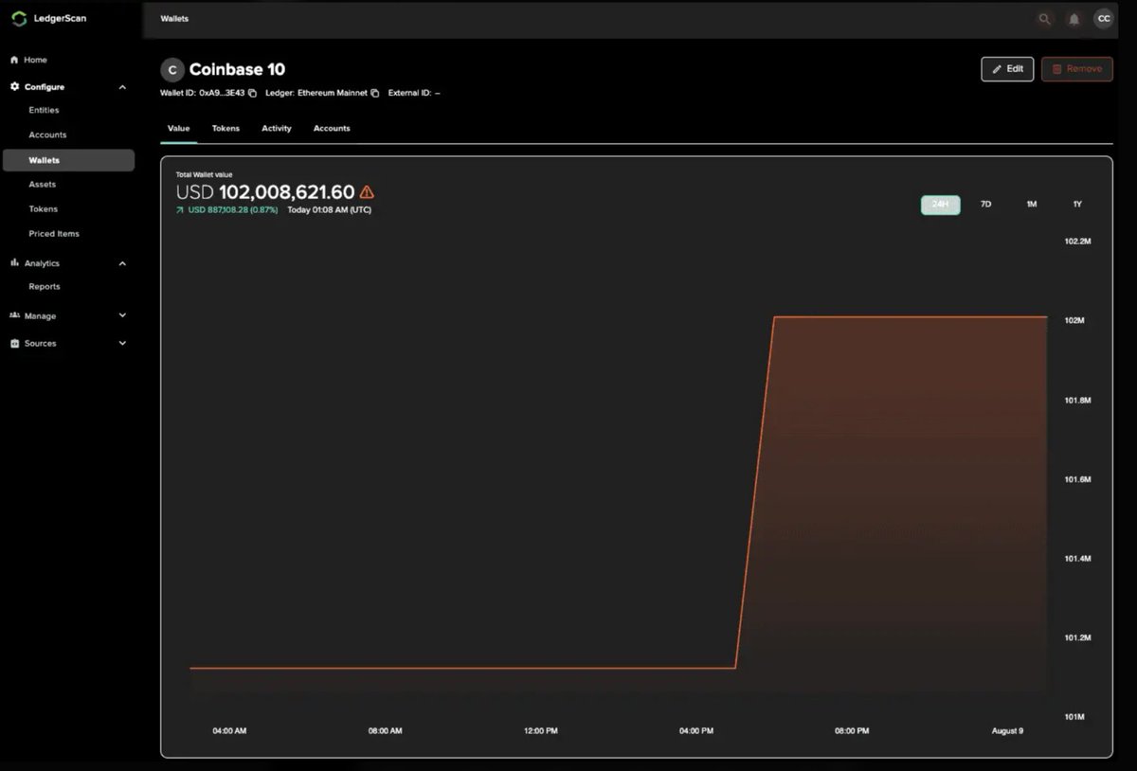Open search via magnifier icon

pos(1044,18)
